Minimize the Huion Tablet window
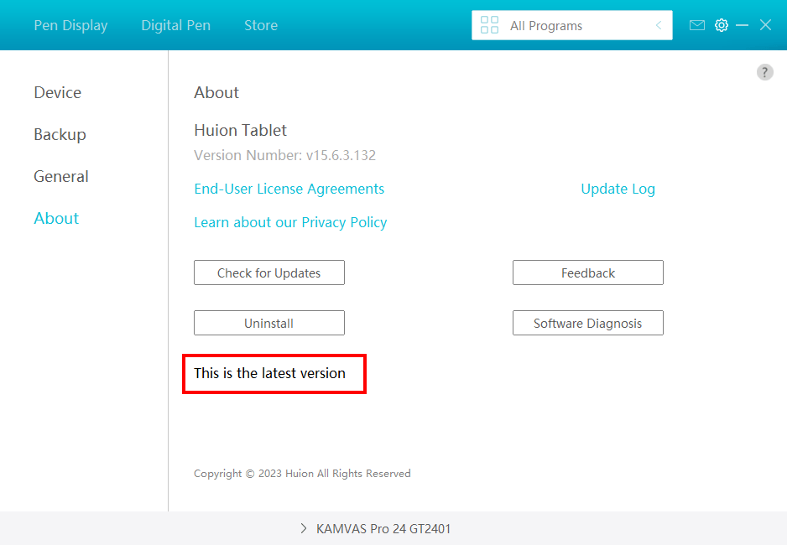 point(742,25)
